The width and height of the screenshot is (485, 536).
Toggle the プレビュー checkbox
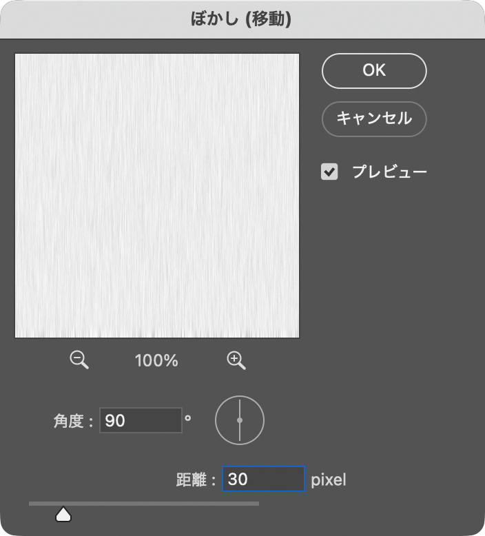[x=330, y=172]
